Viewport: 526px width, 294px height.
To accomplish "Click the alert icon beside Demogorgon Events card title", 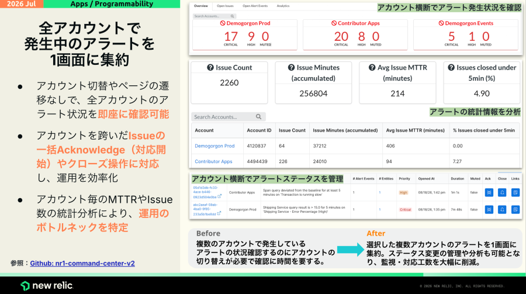I will tap(441, 23).
